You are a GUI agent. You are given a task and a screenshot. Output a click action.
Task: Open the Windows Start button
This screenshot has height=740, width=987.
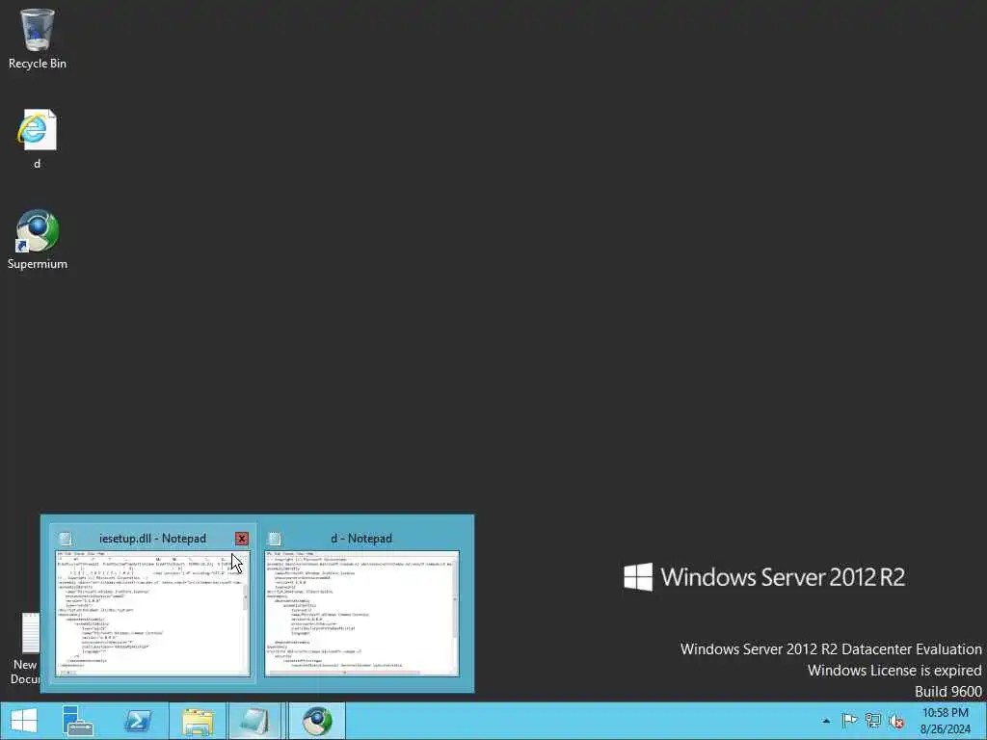[24, 721]
